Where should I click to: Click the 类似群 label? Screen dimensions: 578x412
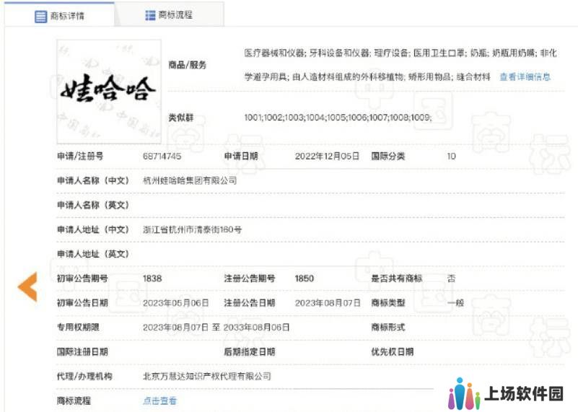click(180, 118)
